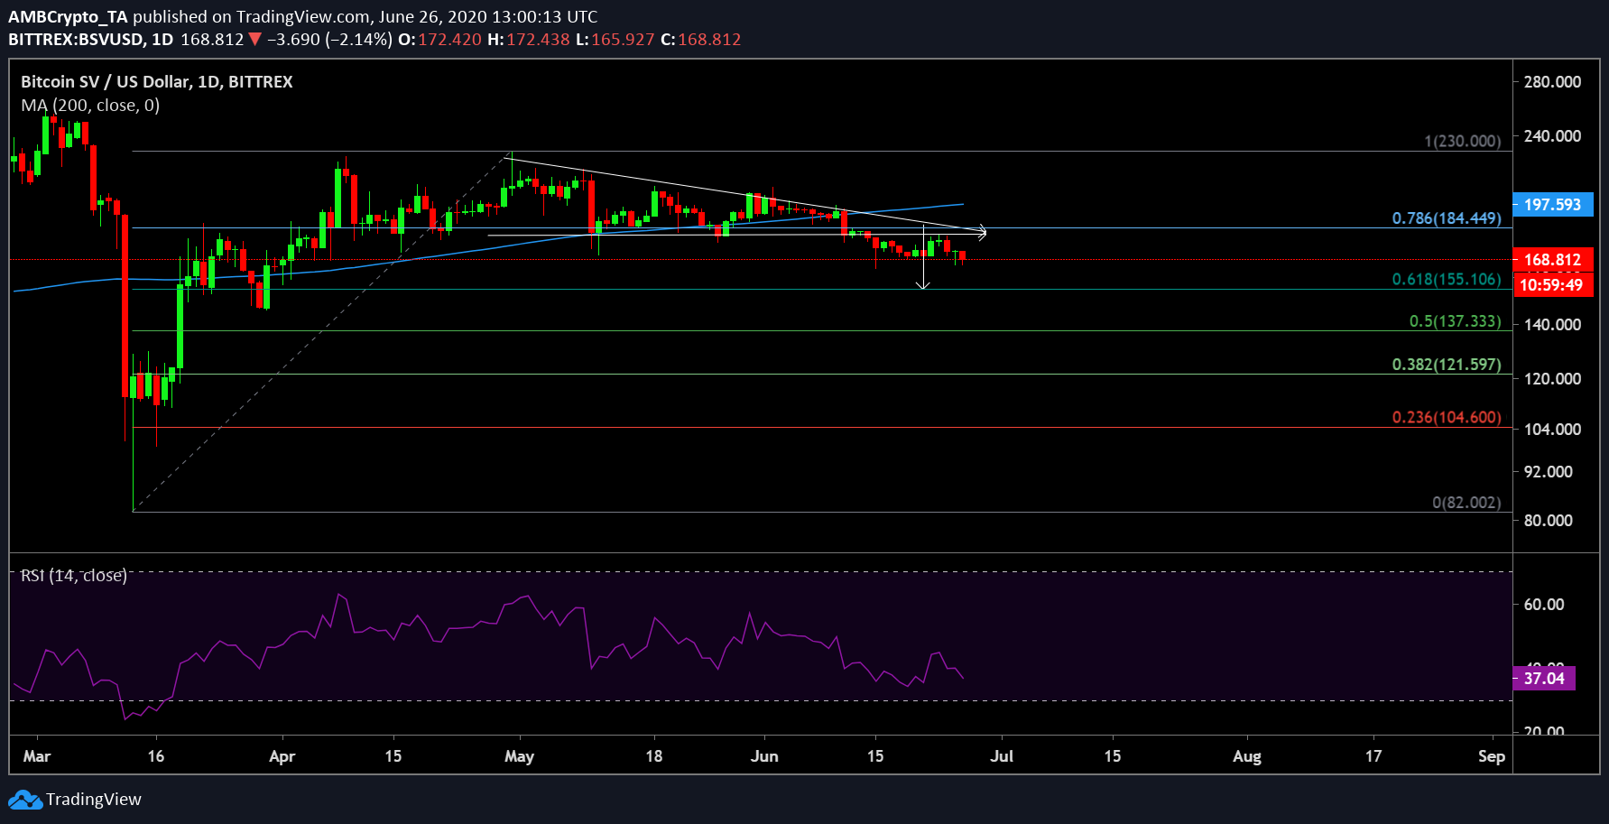The image size is (1609, 824).
Task: Click the 18 date label on time axis
Action: pos(654,756)
